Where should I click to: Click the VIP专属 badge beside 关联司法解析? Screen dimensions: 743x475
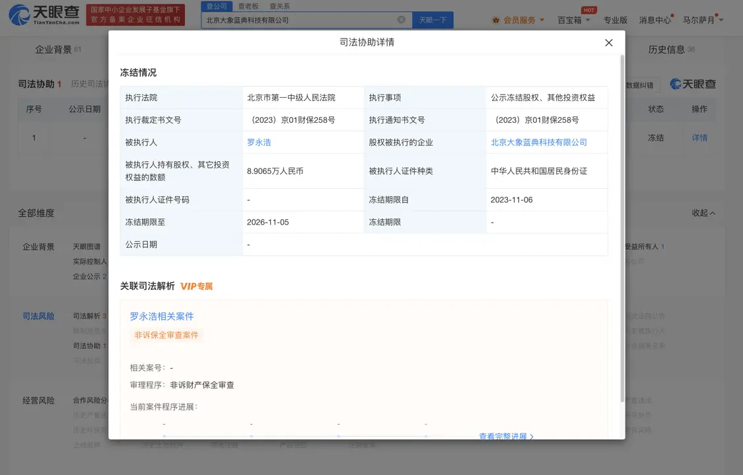(197, 286)
